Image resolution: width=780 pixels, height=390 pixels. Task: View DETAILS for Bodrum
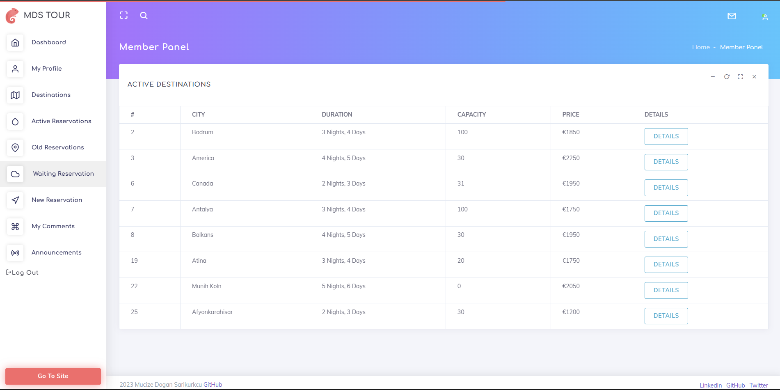[x=666, y=136]
